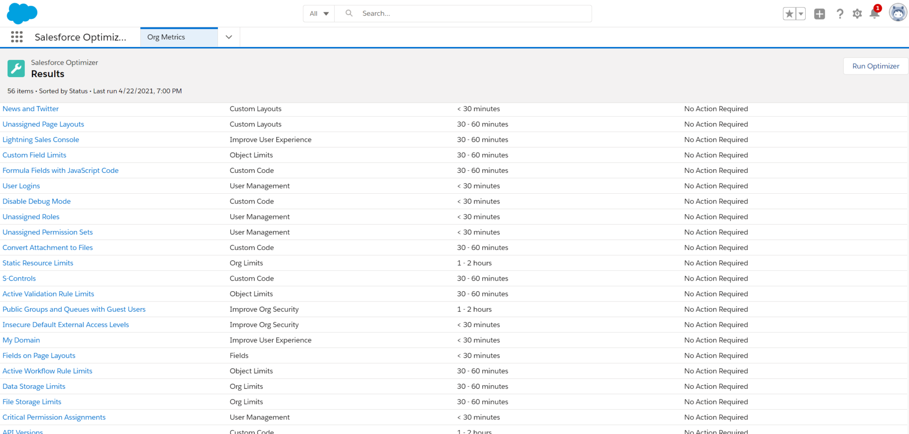The height and width of the screenshot is (434, 909).
Task: Open the Unassigned Page Layouts result
Action: point(43,124)
